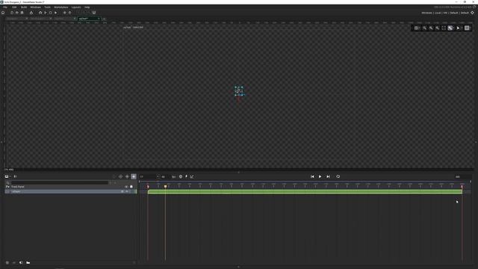Screen dimensions: 478x269
Task: Toggle the lock in Track Panel header
Action: [131, 187]
